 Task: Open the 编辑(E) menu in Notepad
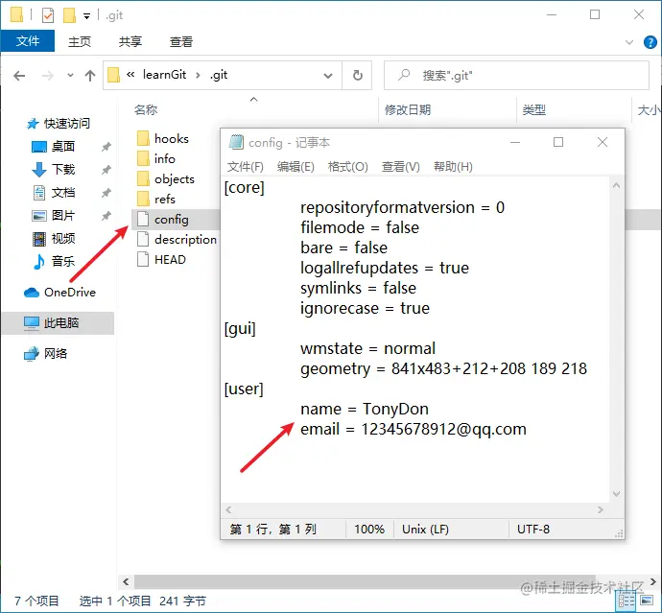296,167
